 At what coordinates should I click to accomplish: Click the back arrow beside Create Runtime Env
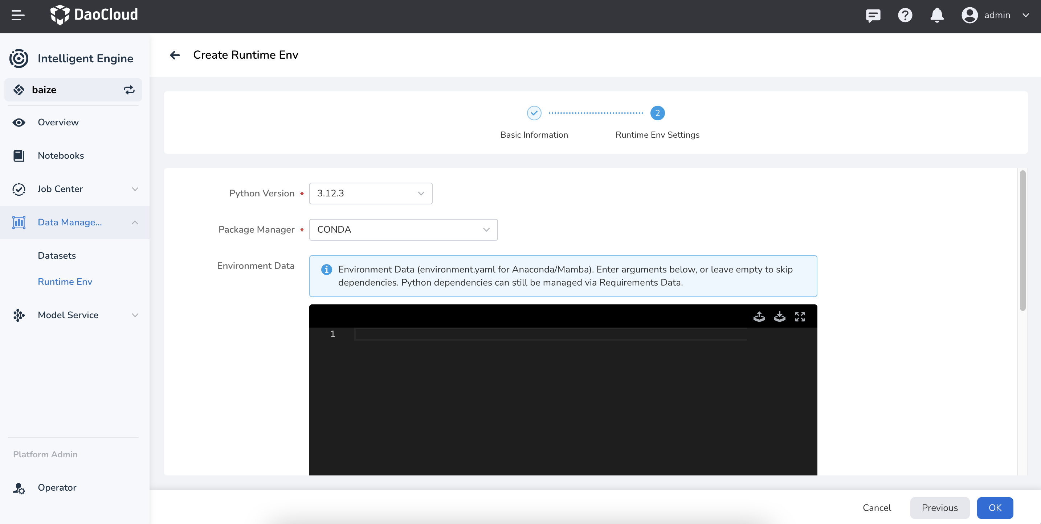(175, 55)
